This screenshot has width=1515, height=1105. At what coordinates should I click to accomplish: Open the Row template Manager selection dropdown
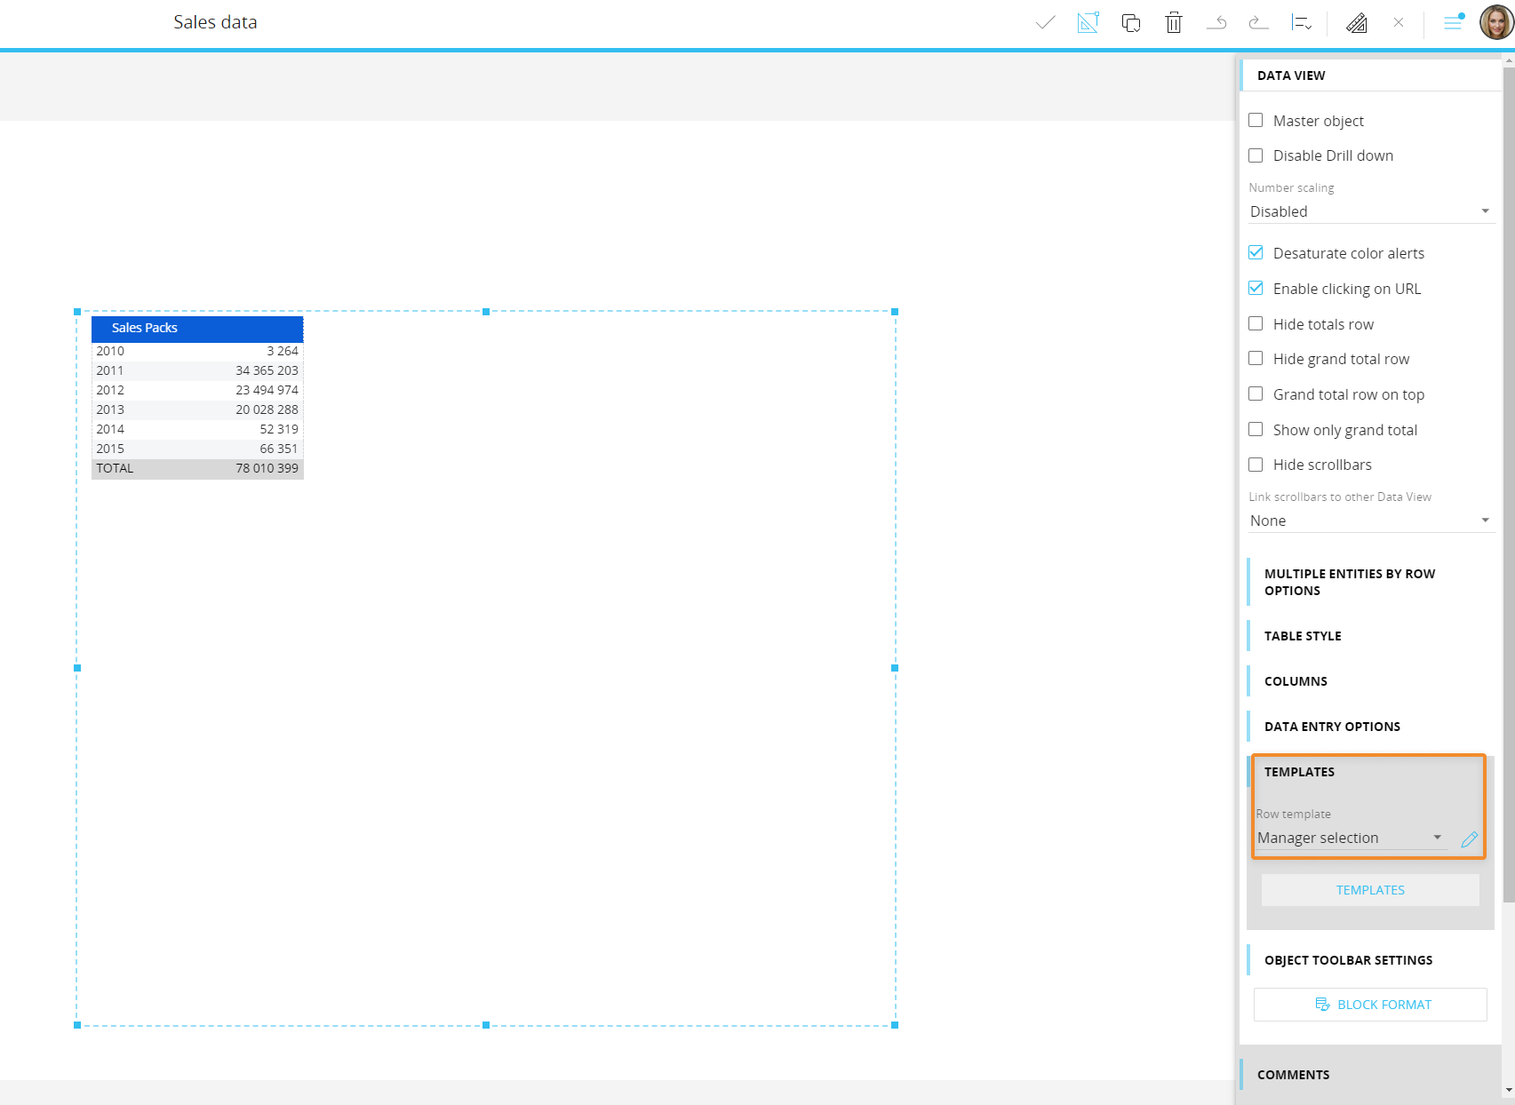1349,838
